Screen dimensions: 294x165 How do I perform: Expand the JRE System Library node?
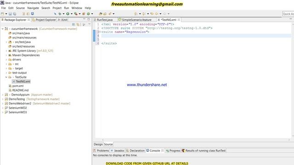6,51
